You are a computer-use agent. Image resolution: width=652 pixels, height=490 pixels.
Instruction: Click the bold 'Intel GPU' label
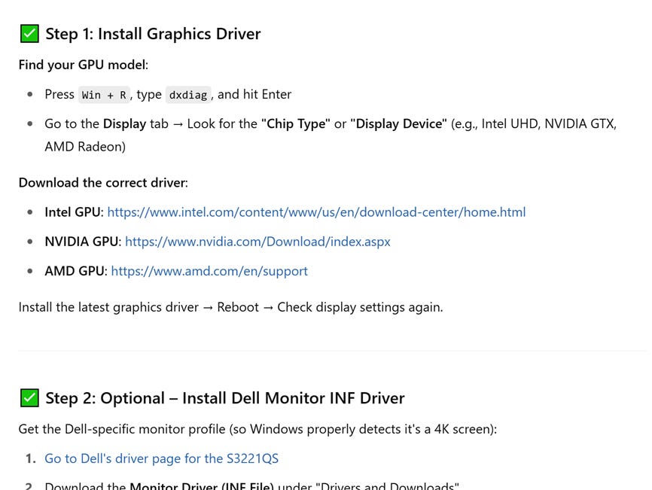point(72,212)
